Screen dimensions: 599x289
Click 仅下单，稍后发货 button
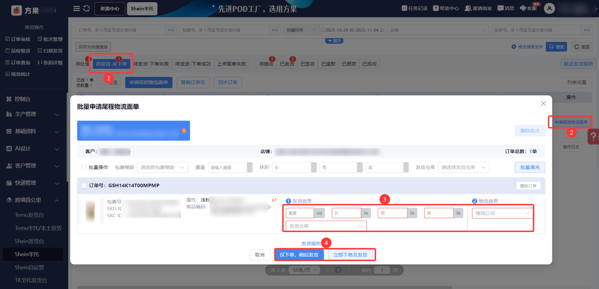pyautogui.click(x=299, y=255)
